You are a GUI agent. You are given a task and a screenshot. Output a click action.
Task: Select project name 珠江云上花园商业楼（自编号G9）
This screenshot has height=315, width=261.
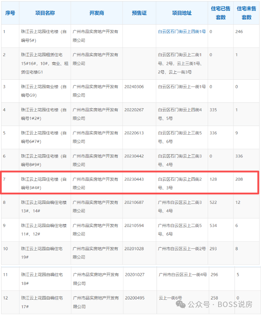tap(43, 91)
